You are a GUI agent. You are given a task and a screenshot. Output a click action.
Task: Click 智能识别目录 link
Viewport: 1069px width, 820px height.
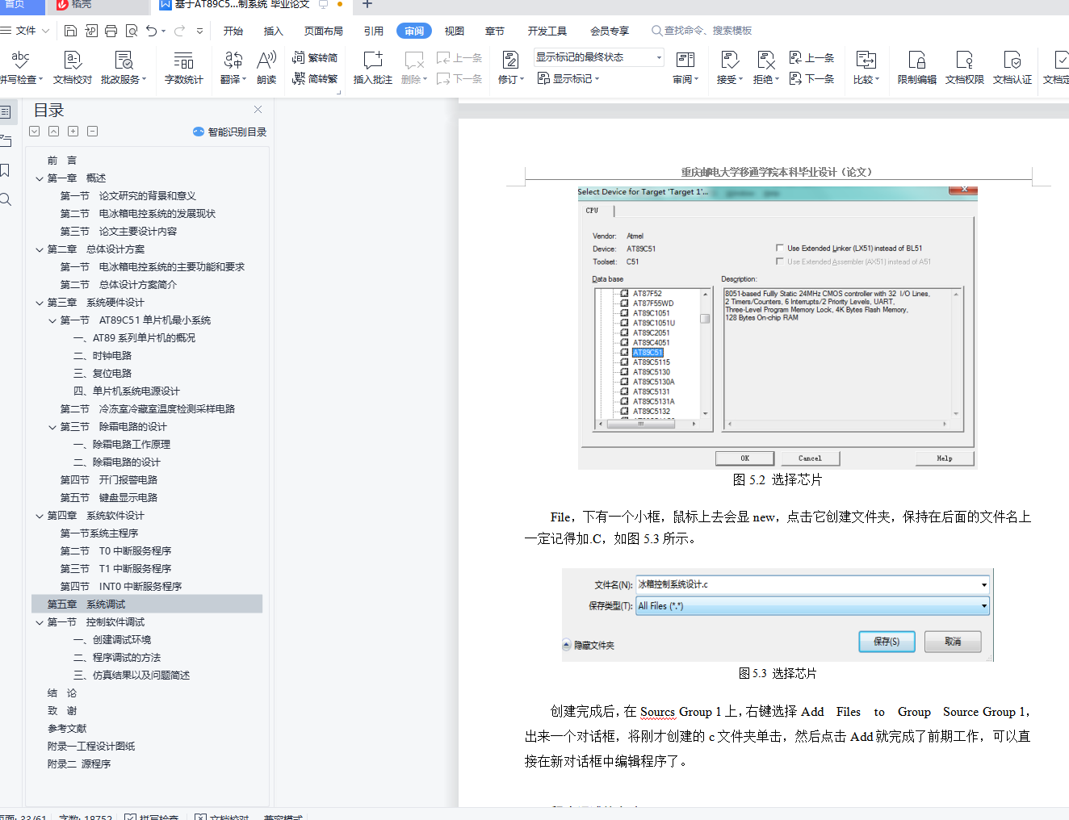pyautogui.click(x=230, y=132)
